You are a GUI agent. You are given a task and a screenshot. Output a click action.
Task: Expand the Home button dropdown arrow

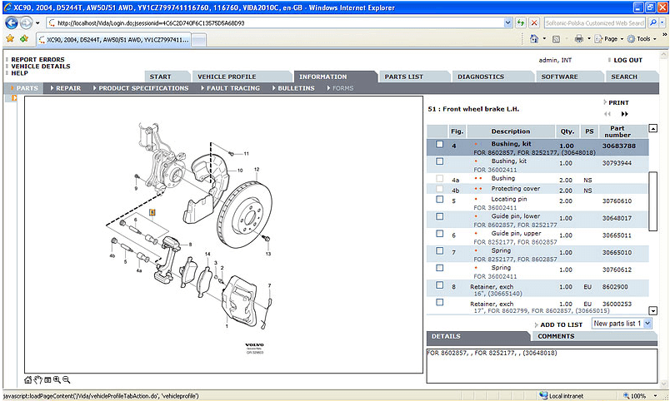click(x=544, y=39)
